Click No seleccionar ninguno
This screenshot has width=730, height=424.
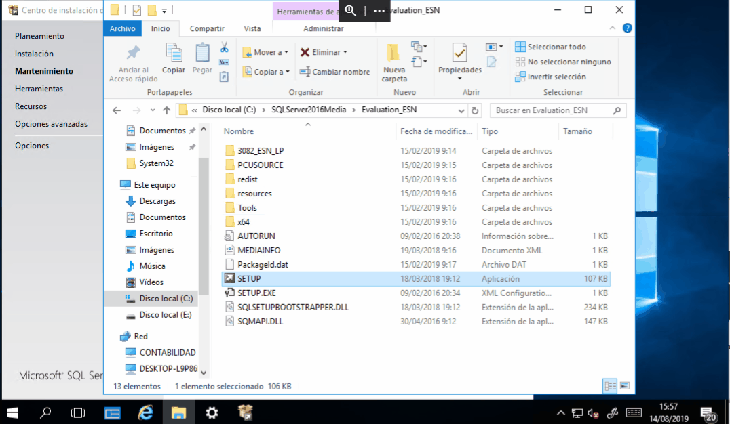point(563,62)
